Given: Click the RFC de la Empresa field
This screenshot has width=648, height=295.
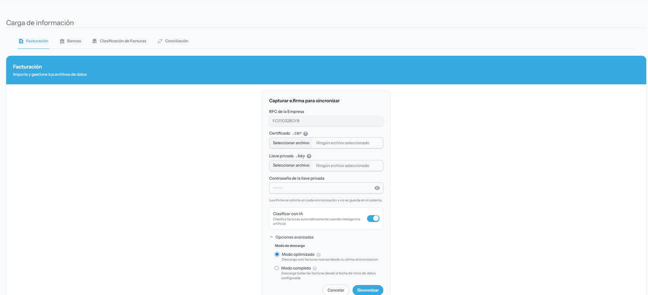Looking at the screenshot, I should click(326, 121).
